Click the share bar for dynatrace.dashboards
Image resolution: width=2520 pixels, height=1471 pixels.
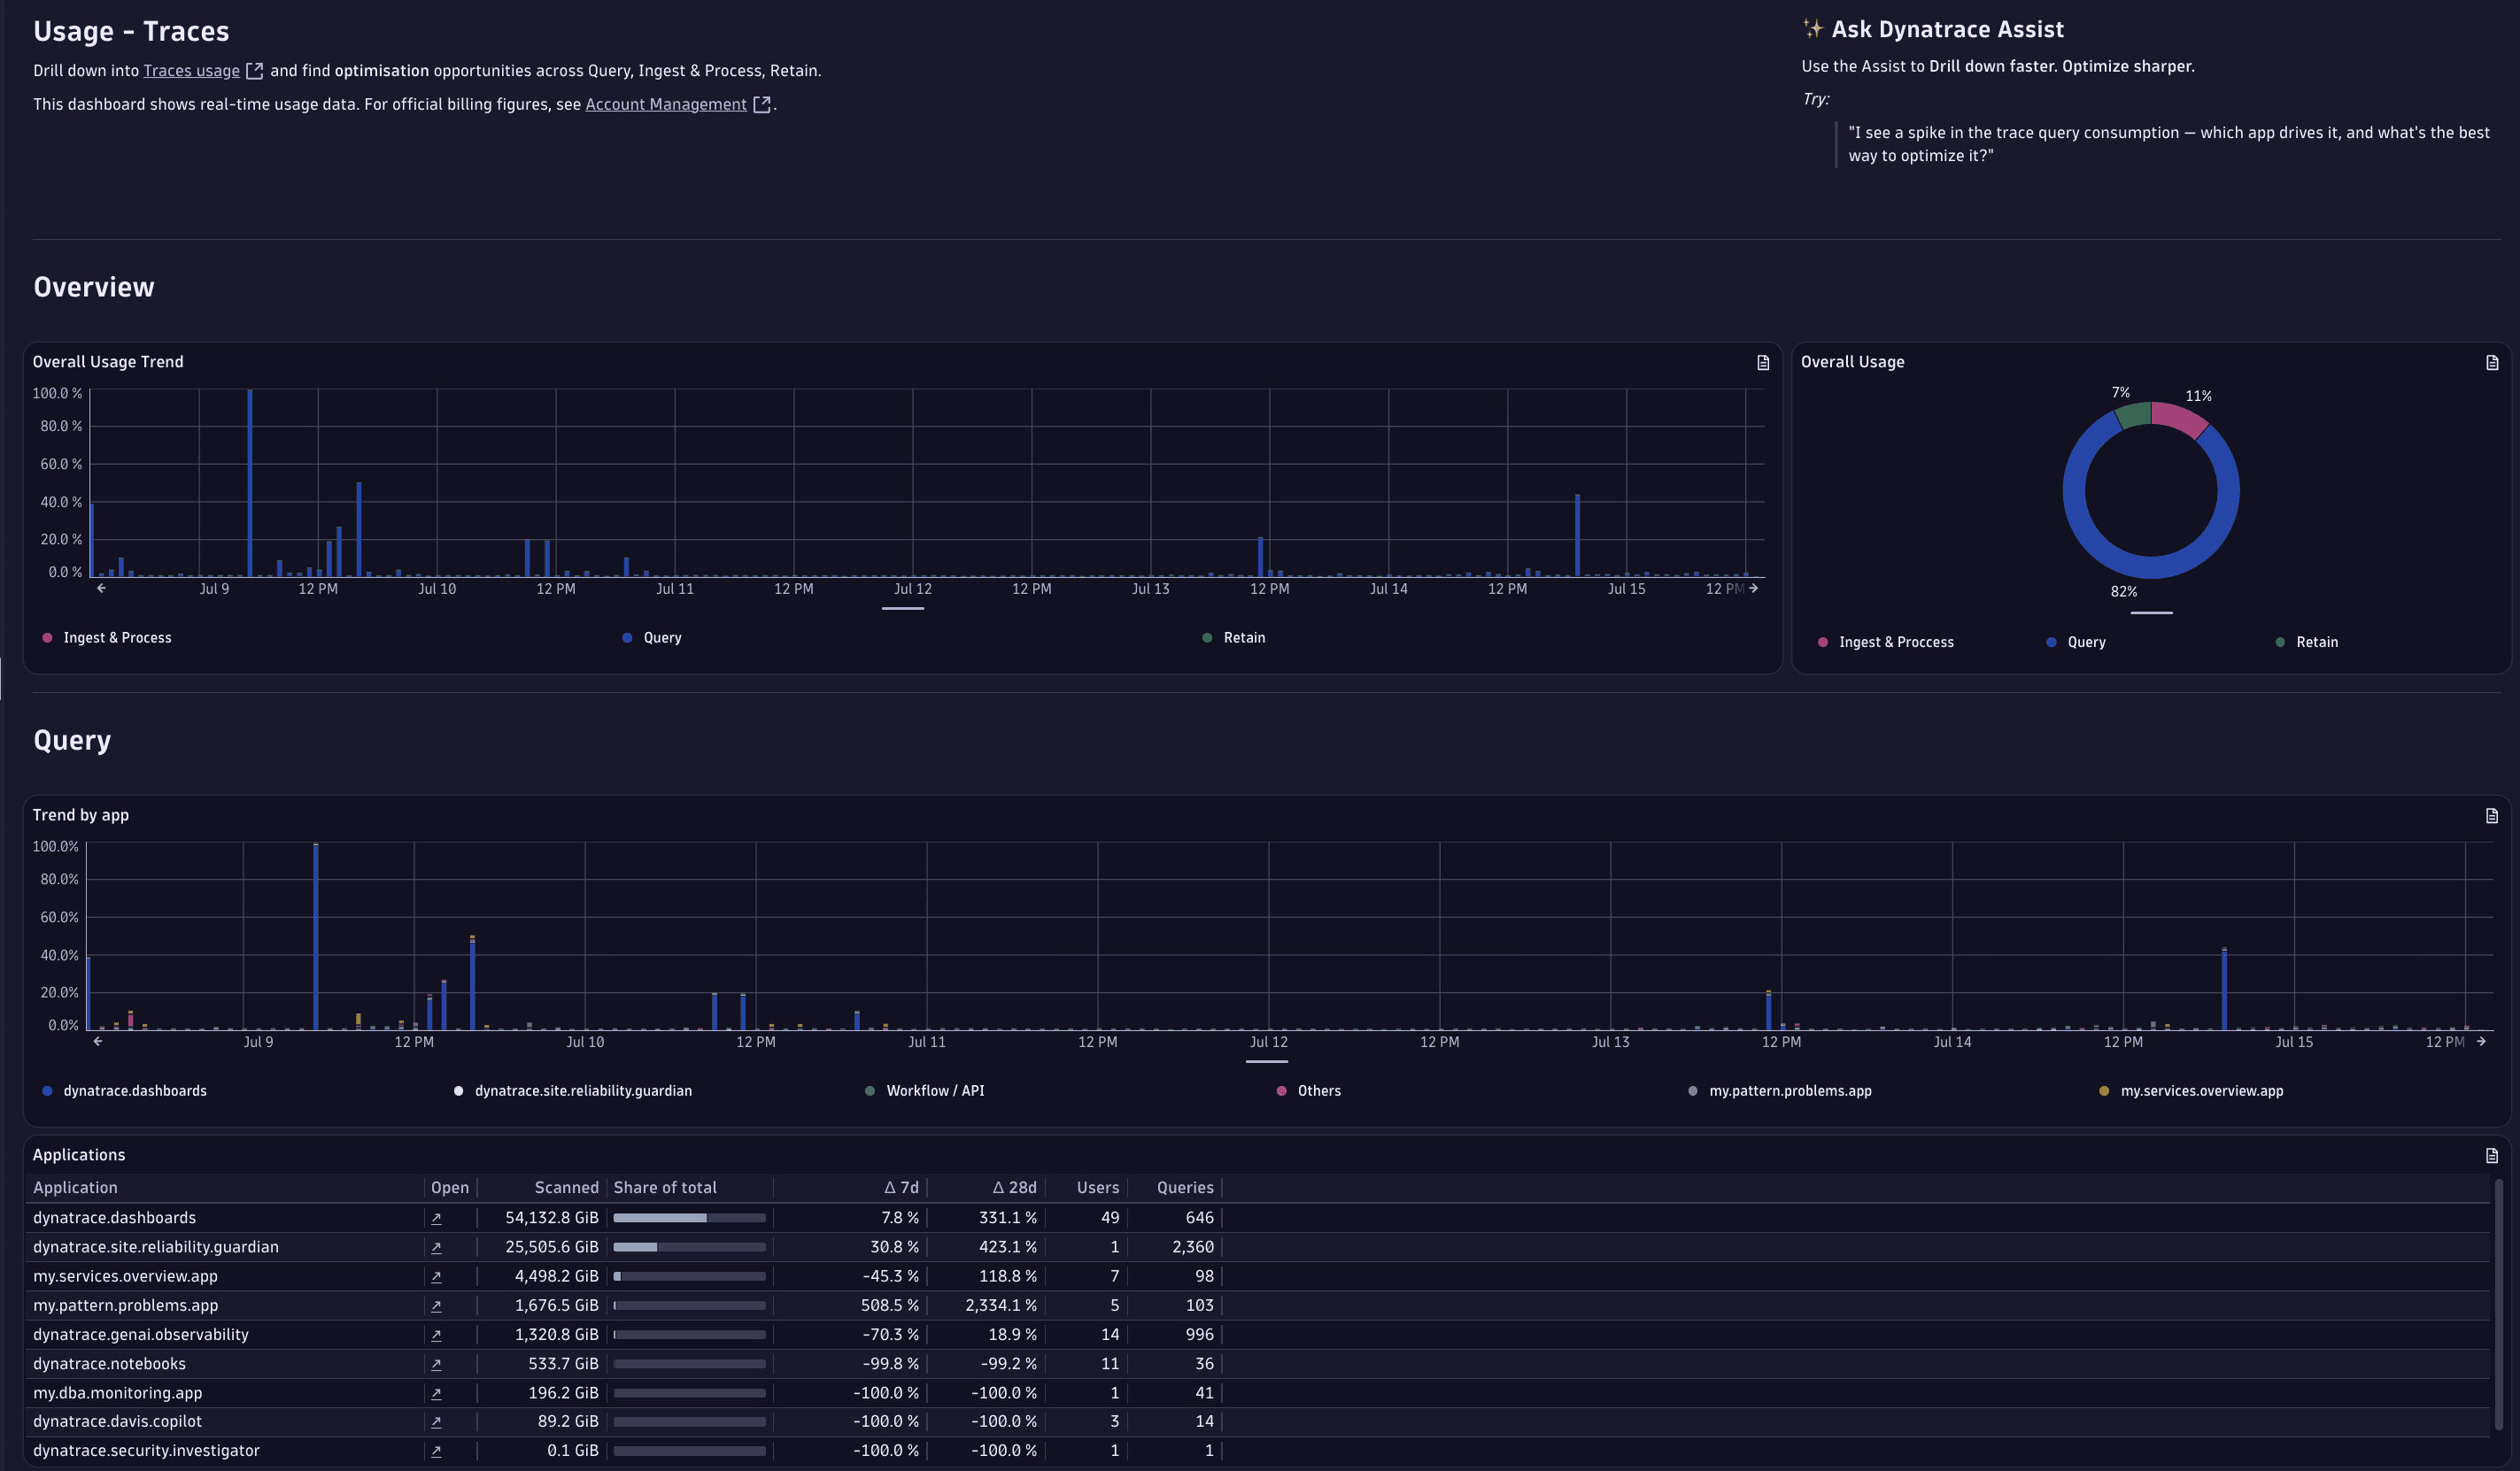[x=689, y=1218]
